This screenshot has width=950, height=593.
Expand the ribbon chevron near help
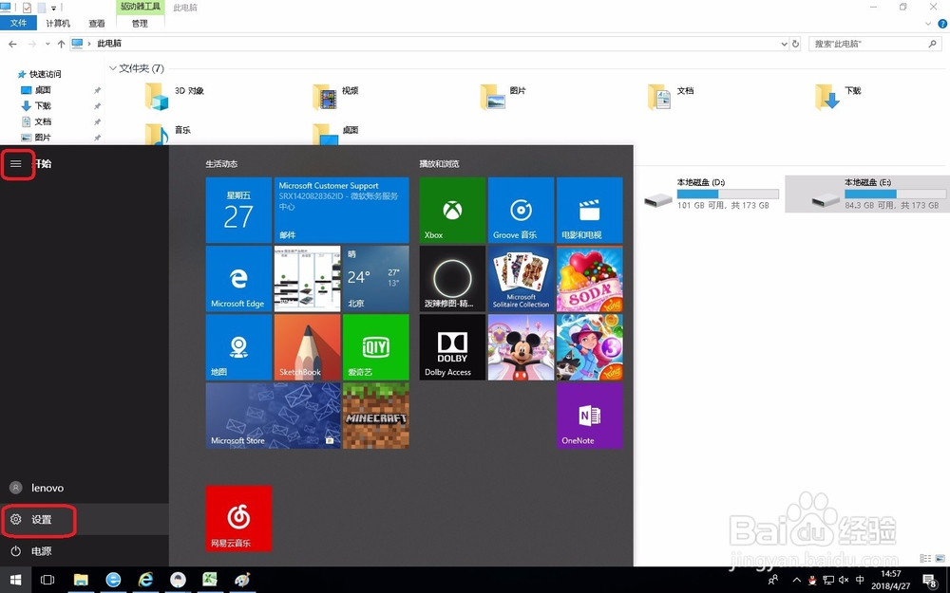coord(928,24)
